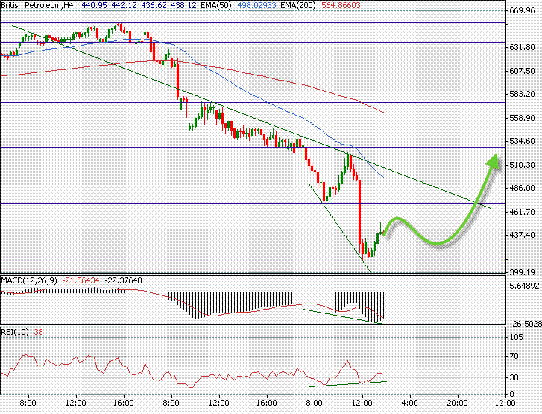Click the EMA(50) indicator label
542x414 pixels.
tap(215, 5)
